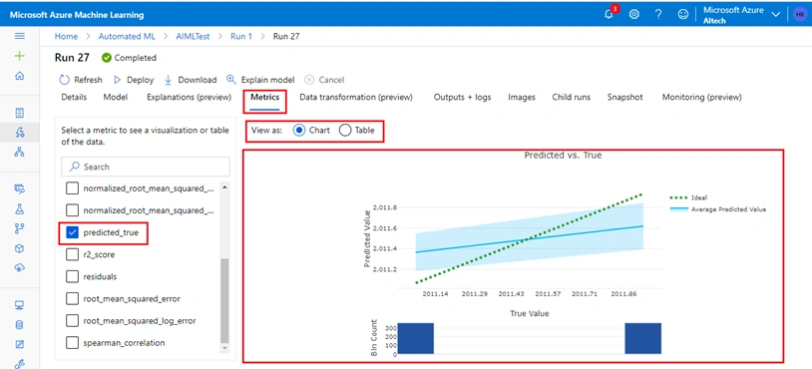
Task: Open help question mark icon
Action: pos(658,15)
